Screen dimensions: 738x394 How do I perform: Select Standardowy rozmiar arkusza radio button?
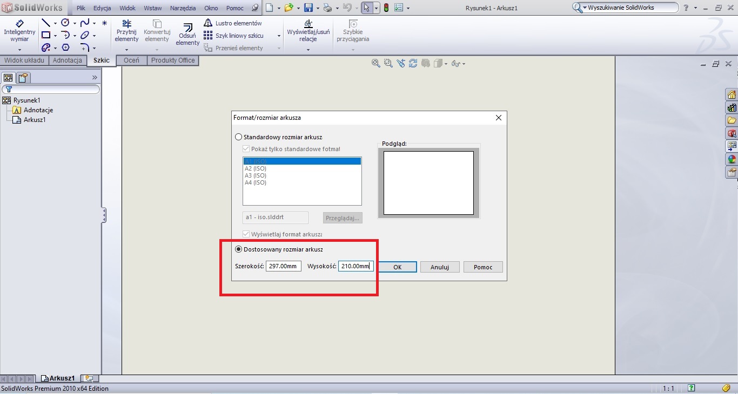click(x=239, y=137)
